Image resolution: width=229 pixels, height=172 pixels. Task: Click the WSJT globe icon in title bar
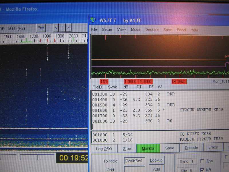click(93, 20)
